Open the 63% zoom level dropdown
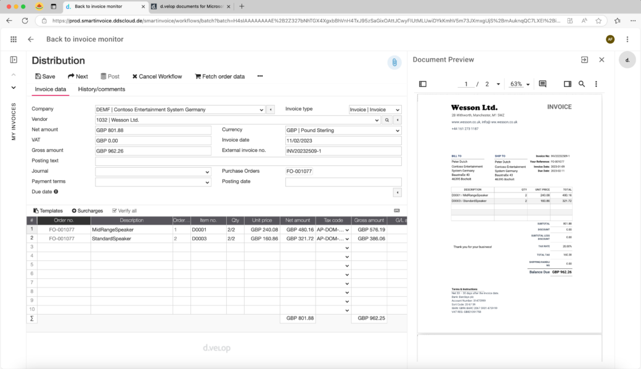This screenshot has height=369, width=641. coord(520,84)
